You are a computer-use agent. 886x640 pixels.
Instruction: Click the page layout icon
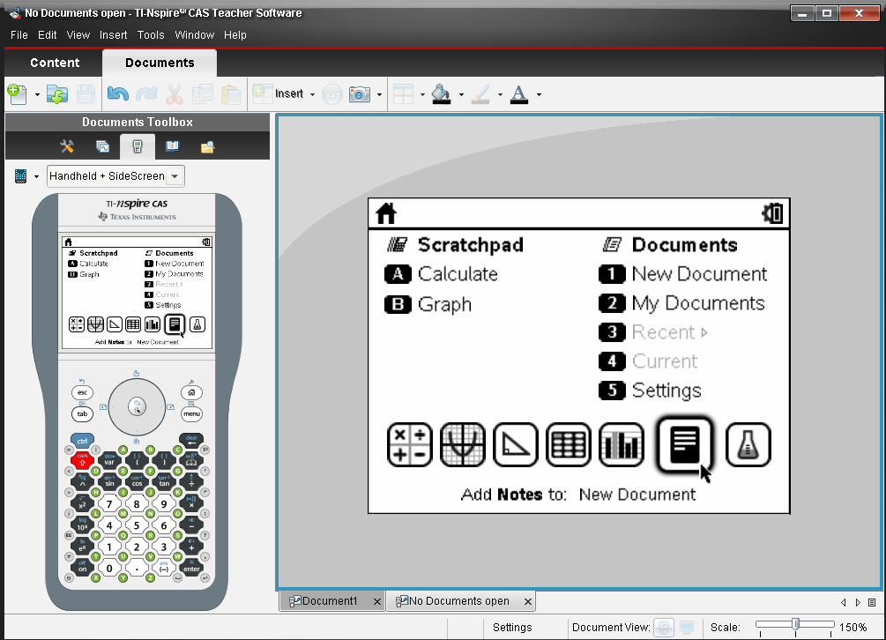[403, 94]
